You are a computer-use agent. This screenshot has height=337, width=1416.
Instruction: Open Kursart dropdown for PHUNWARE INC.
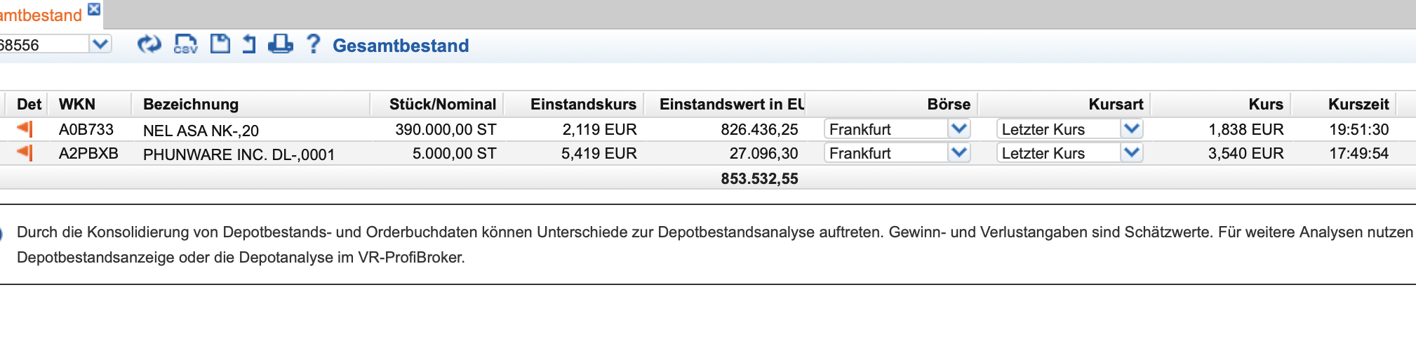[1131, 152]
